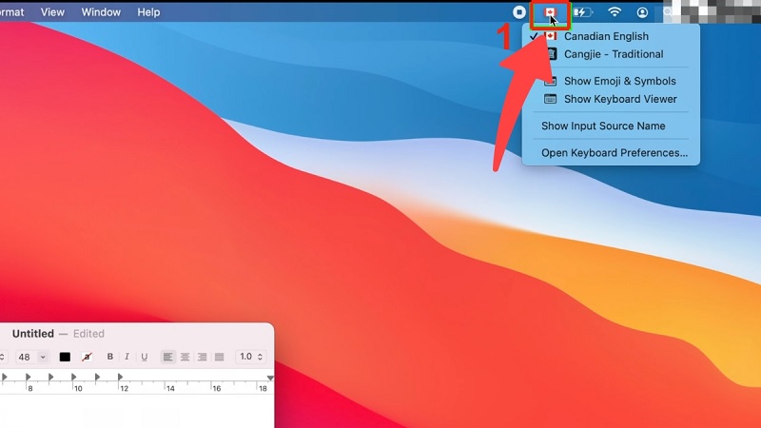Center align text in toolbar
Image resolution: width=761 pixels, height=428 pixels.
click(185, 358)
